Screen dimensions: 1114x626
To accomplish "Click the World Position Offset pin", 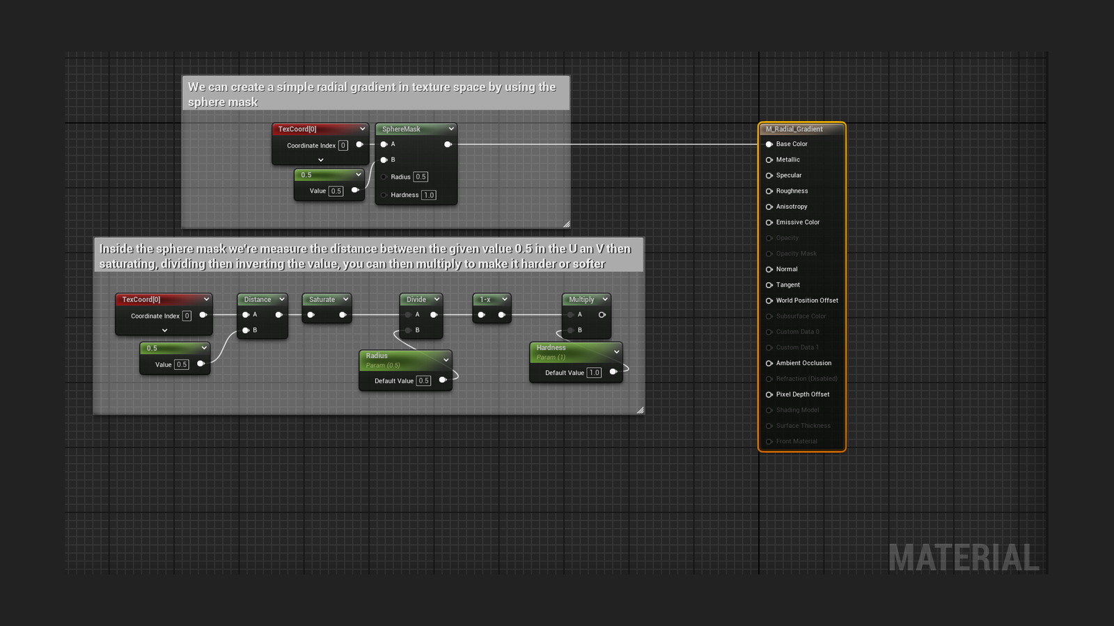I will pyautogui.click(x=769, y=300).
